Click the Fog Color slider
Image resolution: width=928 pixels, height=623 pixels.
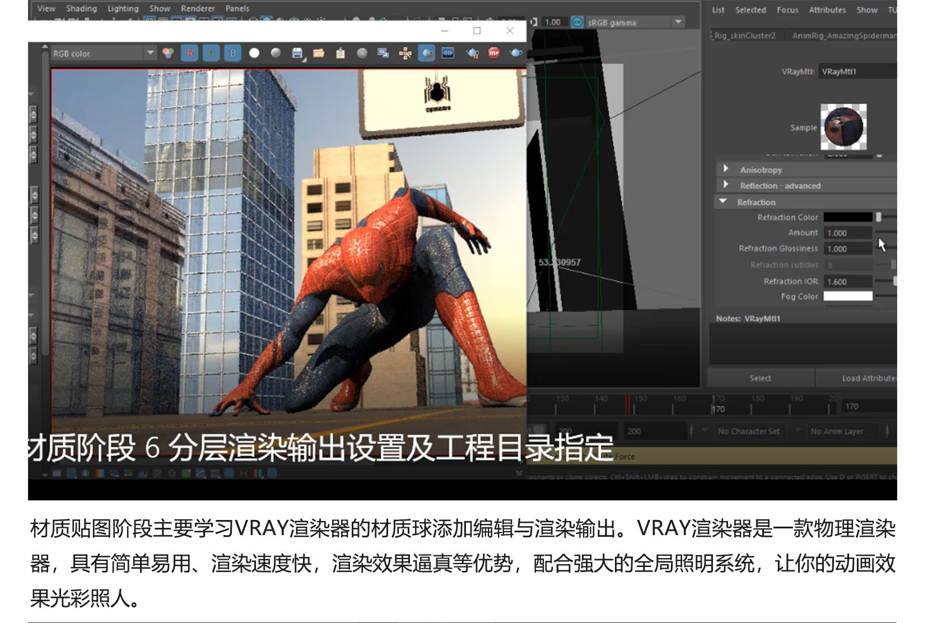tap(886, 296)
